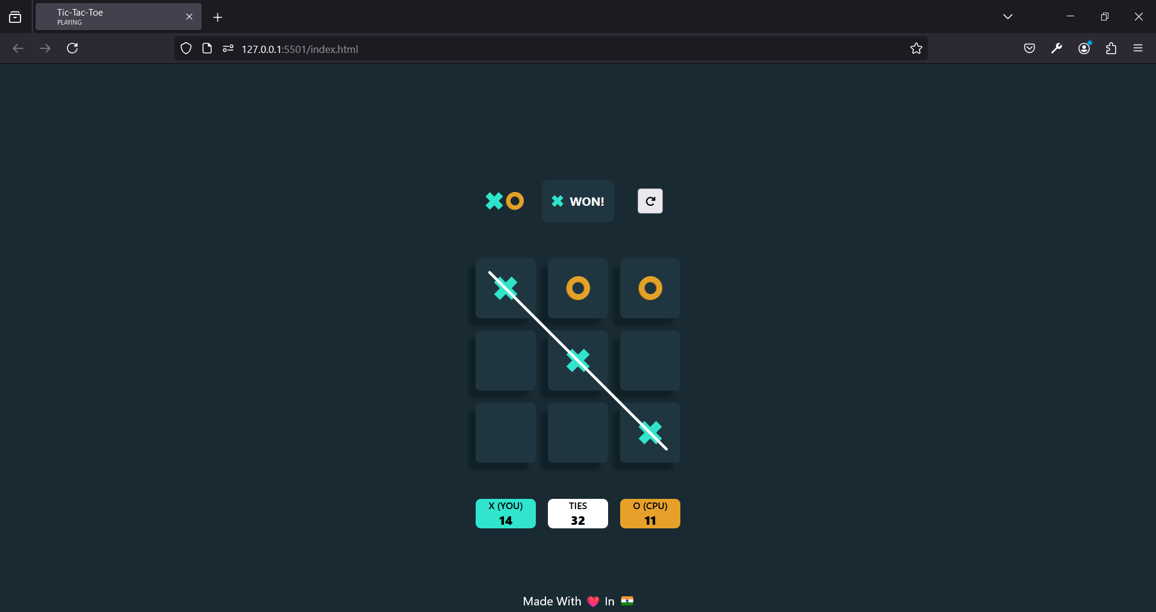Image resolution: width=1156 pixels, height=612 pixels.
Task: Select the empty middle-left cell
Action: (506, 360)
